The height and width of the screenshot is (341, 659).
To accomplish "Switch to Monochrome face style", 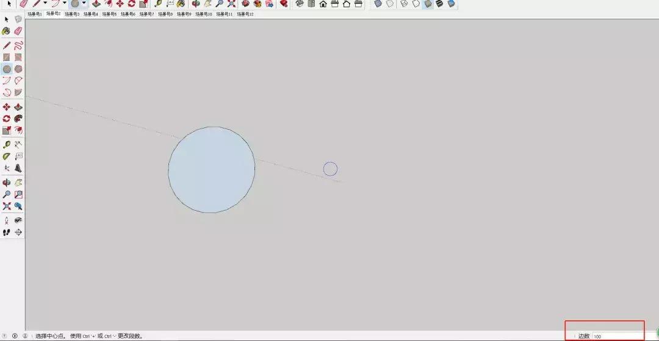I will click(451, 4).
